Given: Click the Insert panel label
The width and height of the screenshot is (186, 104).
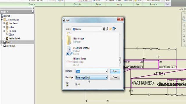Looking at the screenshot, I should tap(138, 4).
